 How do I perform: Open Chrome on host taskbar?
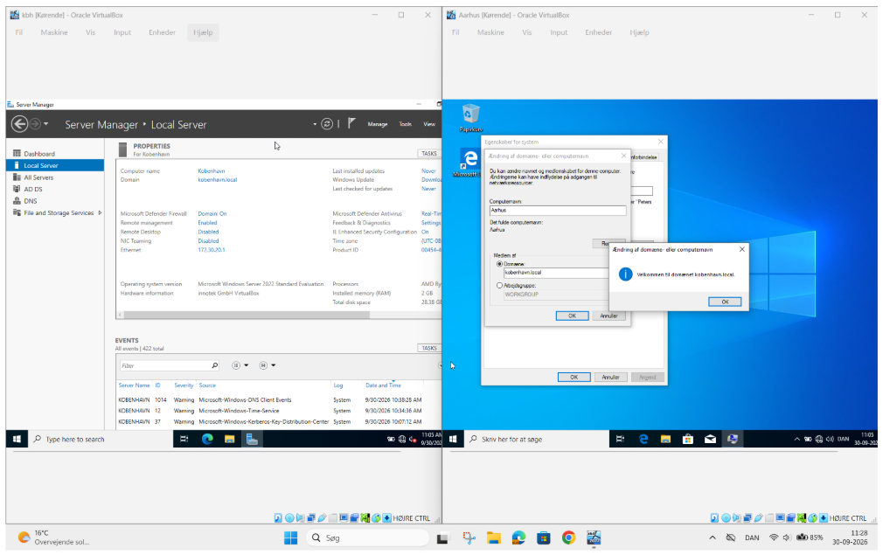[x=569, y=538]
